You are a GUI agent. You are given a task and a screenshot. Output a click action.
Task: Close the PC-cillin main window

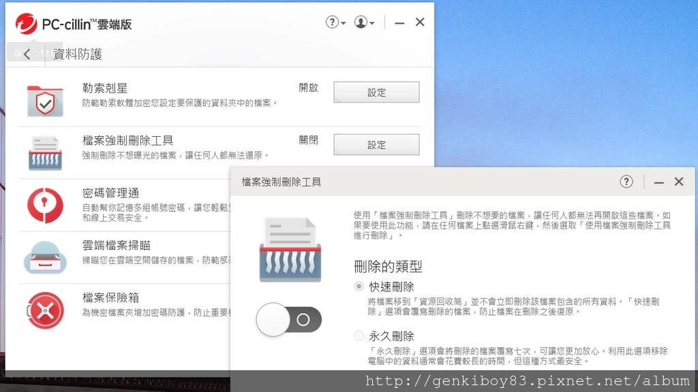click(420, 22)
